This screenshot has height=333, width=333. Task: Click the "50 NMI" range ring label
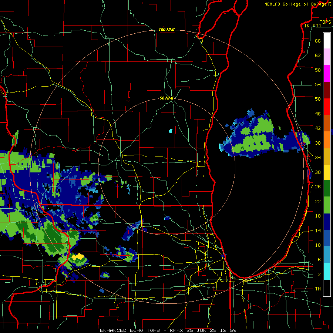166,98
